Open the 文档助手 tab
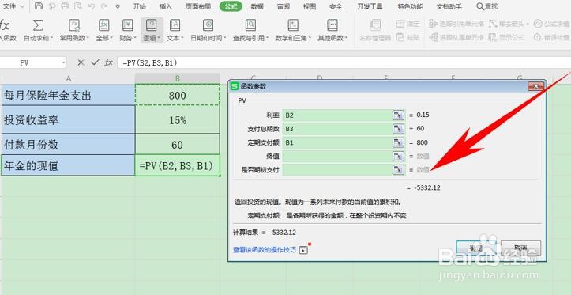Screen dimensions: 571x295 449,6
